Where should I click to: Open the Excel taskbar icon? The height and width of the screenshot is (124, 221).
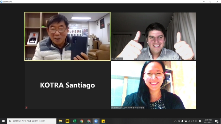tap(75, 121)
